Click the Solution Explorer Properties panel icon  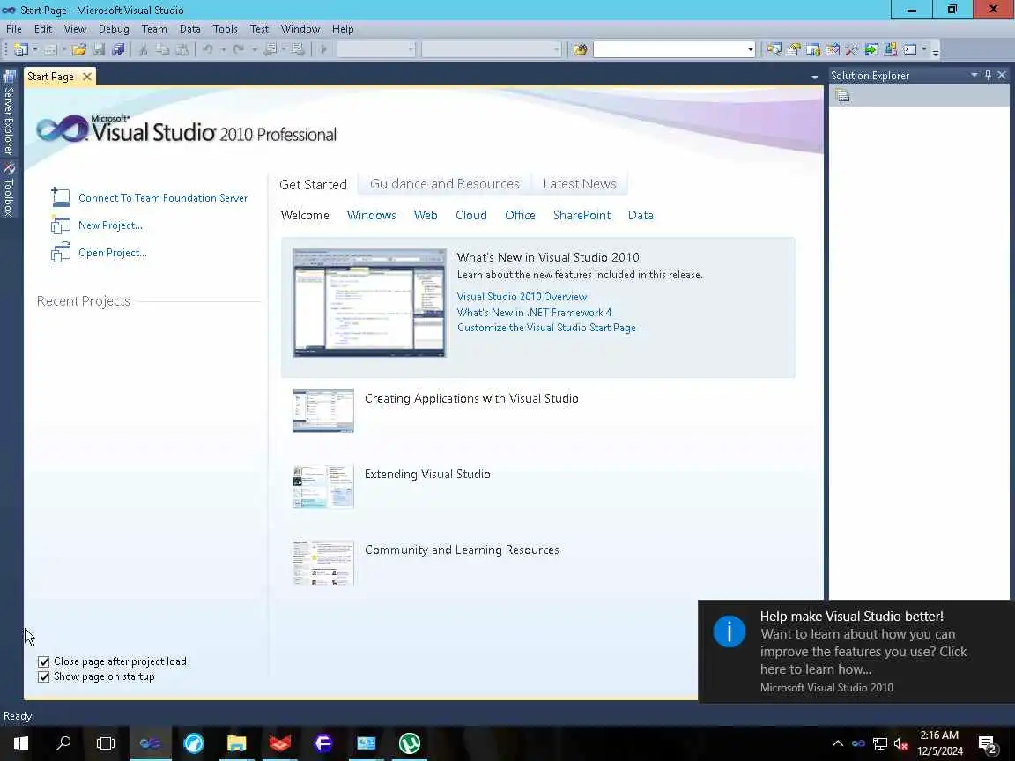point(842,96)
